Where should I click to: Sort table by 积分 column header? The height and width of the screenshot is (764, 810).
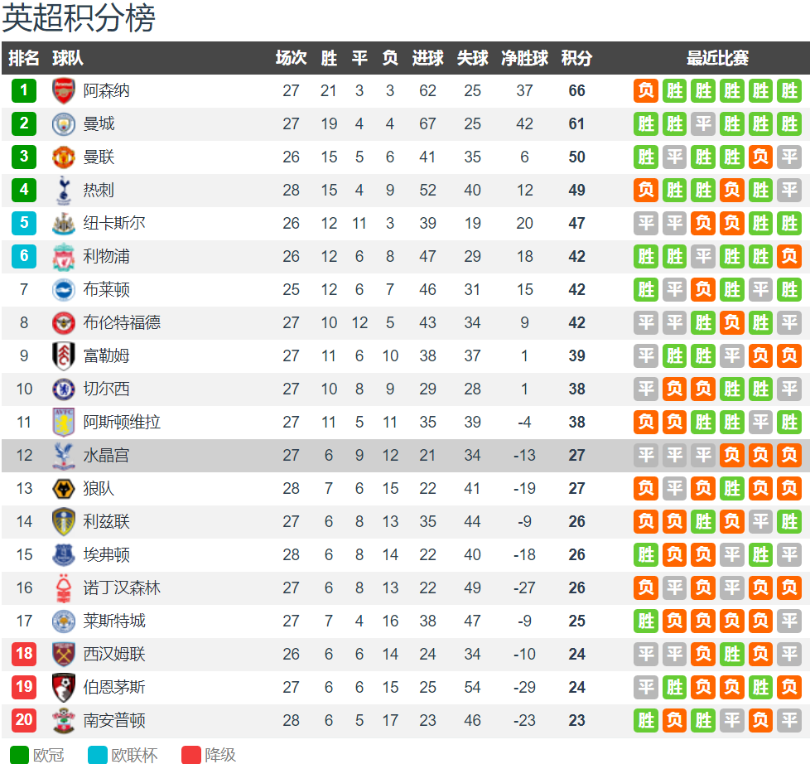(x=576, y=58)
